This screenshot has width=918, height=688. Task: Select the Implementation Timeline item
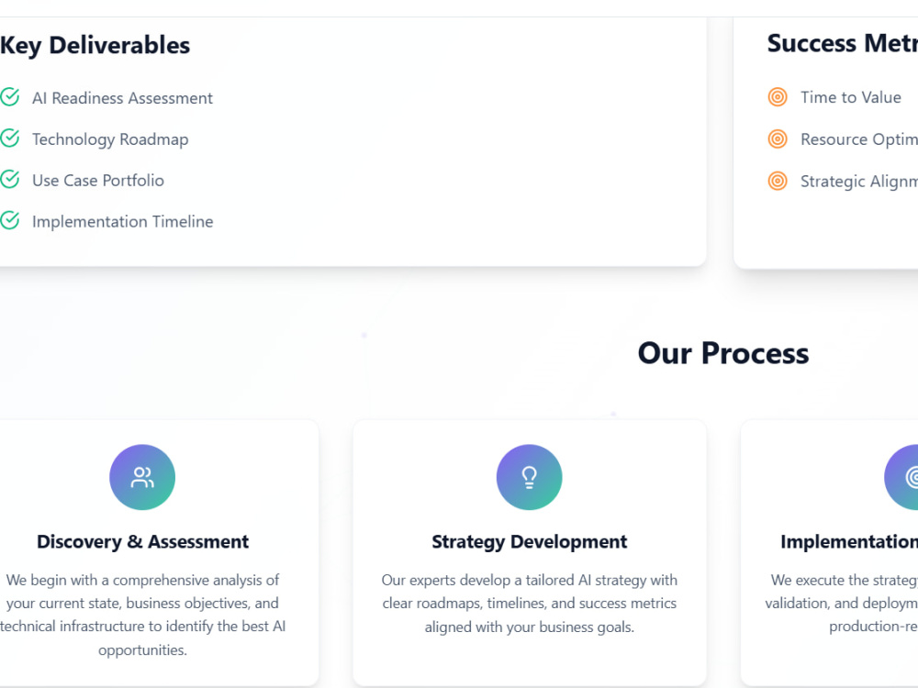(122, 222)
